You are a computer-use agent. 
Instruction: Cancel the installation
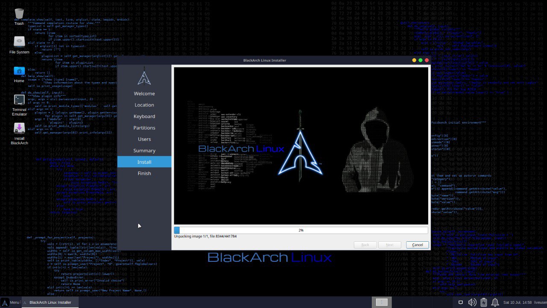point(417,245)
